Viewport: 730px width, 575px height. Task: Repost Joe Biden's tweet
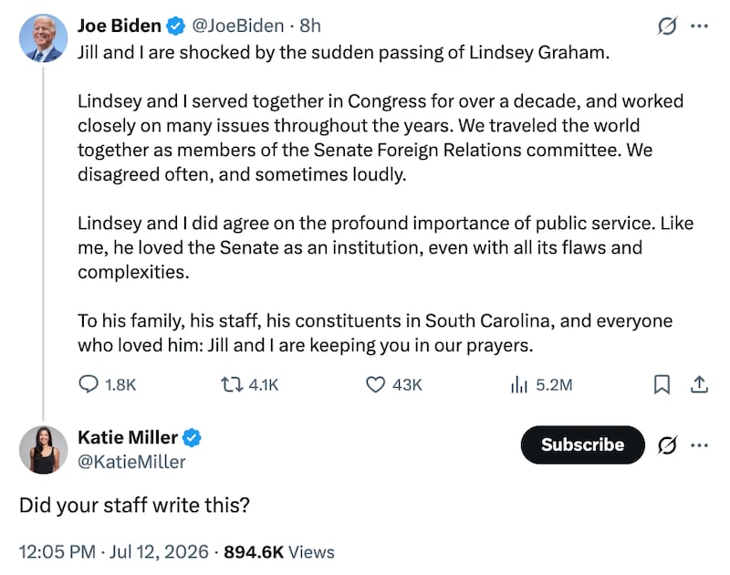pyautogui.click(x=249, y=384)
